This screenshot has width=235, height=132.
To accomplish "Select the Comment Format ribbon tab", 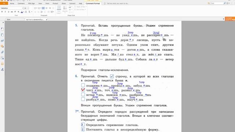I will [93, 3].
